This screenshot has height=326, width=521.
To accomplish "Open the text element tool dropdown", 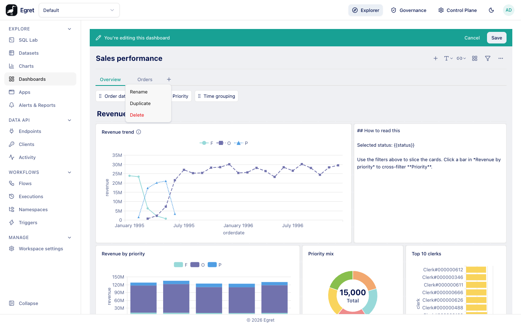I will point(449,58).
